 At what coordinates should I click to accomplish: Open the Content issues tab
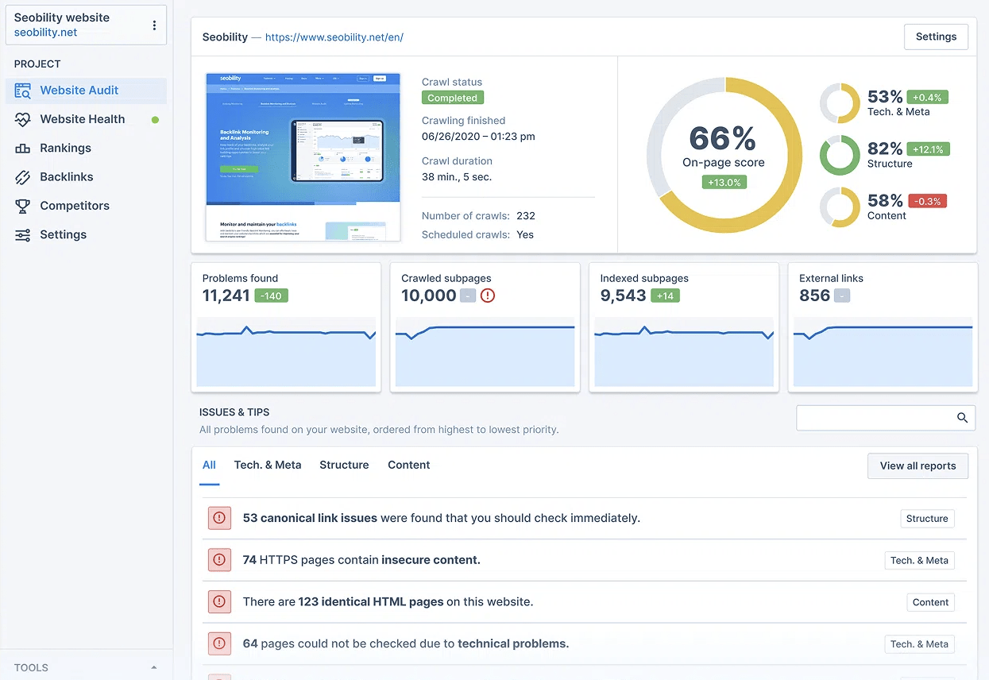tap(408, 465)
